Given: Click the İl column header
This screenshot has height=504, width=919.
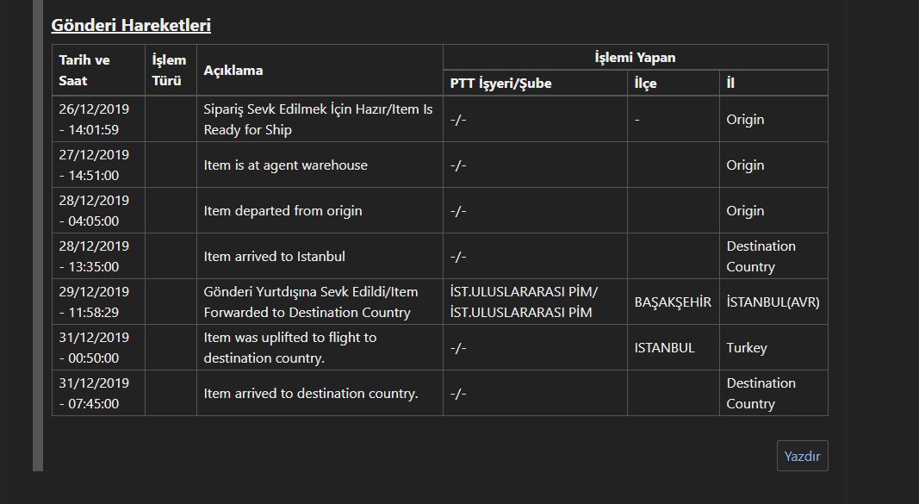Looking at the screenshot, I should coord(773,84).
